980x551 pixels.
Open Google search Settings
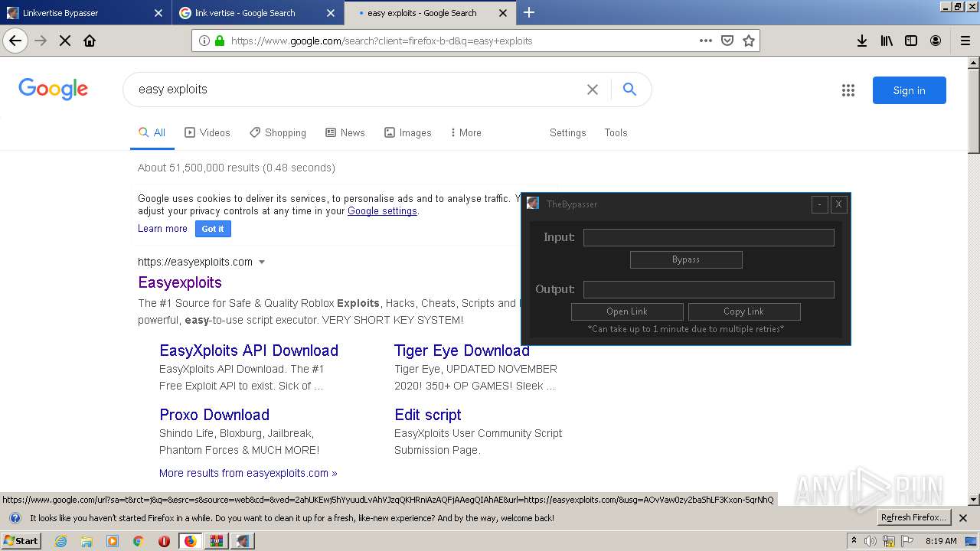click(x=567, y=132)
